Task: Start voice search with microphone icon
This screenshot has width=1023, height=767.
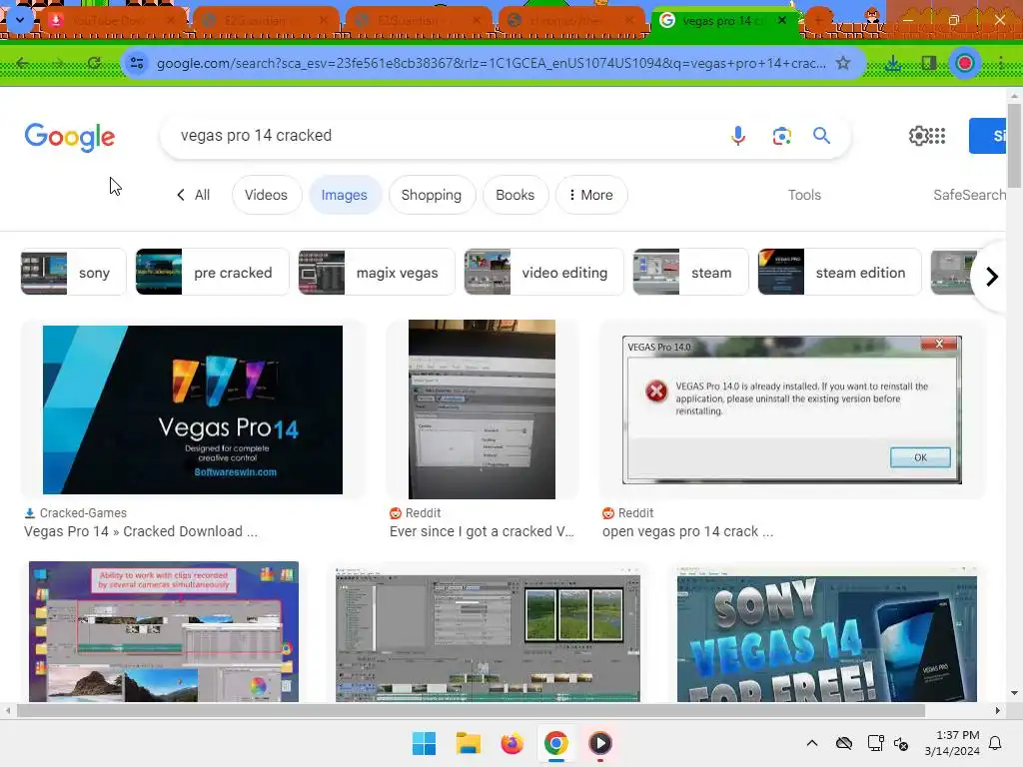Action: pos(738,136)
